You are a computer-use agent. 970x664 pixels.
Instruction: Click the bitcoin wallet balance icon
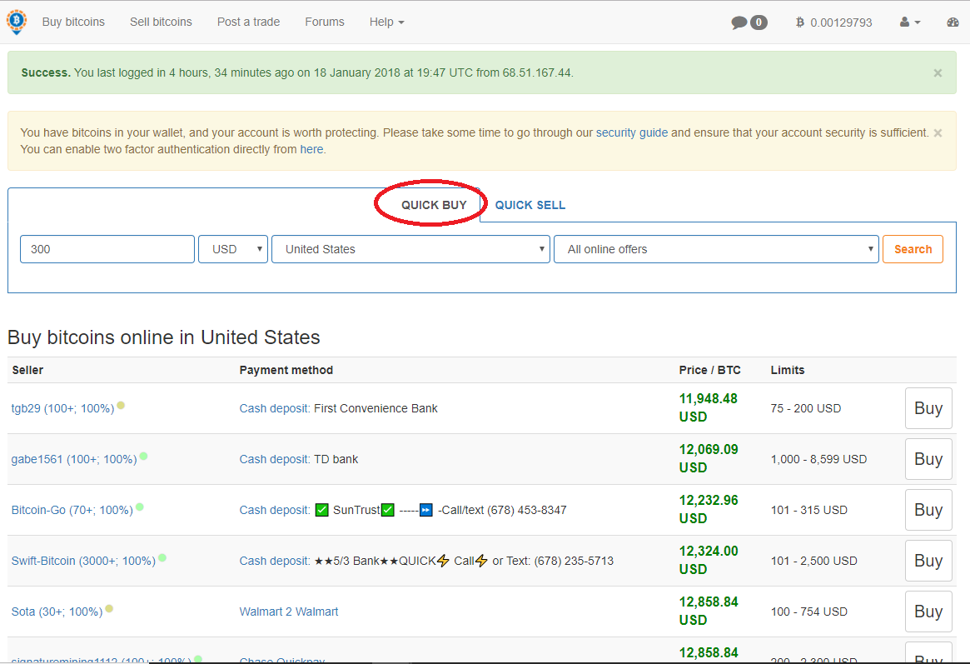point(800,22)
